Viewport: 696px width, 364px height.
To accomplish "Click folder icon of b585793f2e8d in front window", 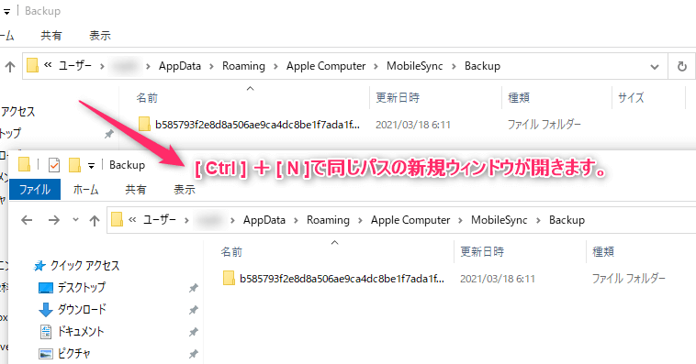I will coord(229,278).
